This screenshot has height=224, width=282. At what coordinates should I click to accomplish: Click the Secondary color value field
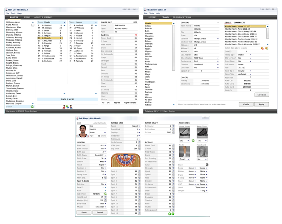coord(206,84)
